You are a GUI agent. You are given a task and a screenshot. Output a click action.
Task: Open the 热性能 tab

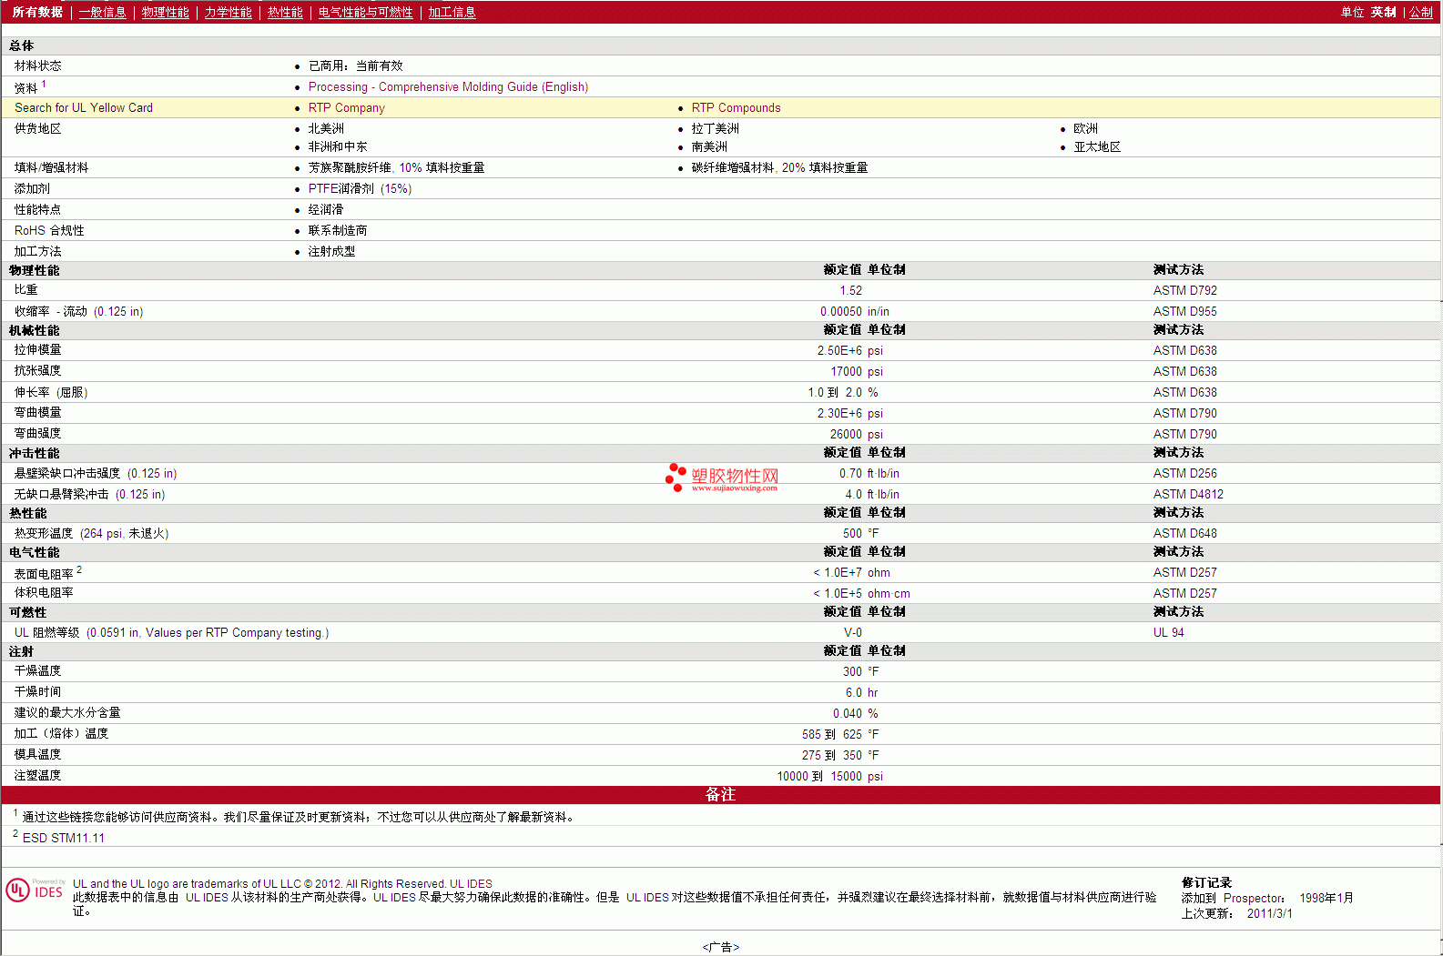285,12
